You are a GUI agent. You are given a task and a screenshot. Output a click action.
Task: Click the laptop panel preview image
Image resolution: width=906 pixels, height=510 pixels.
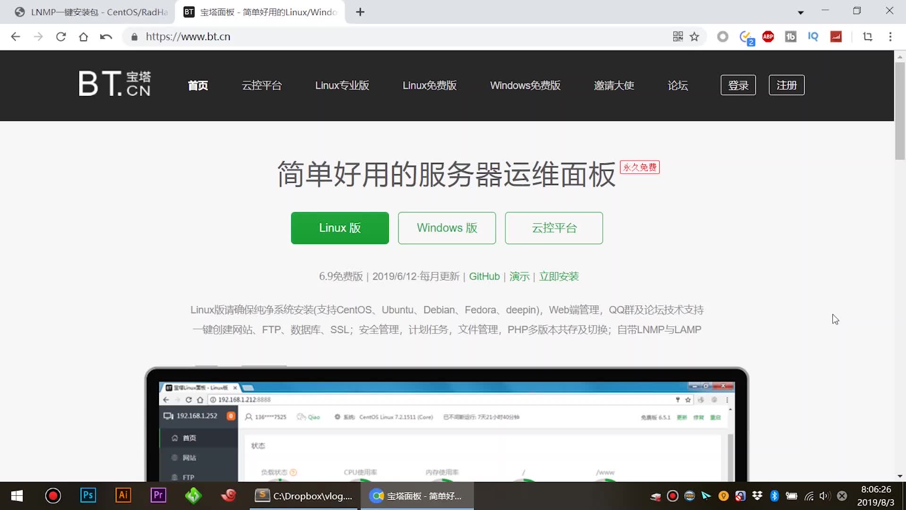pyautogui.click(x=447, y=424)
